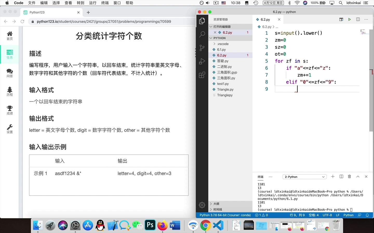The height and width of the screenshot is (233, 374).
Task: Kill terminal with trash icon
Action: 350,177
